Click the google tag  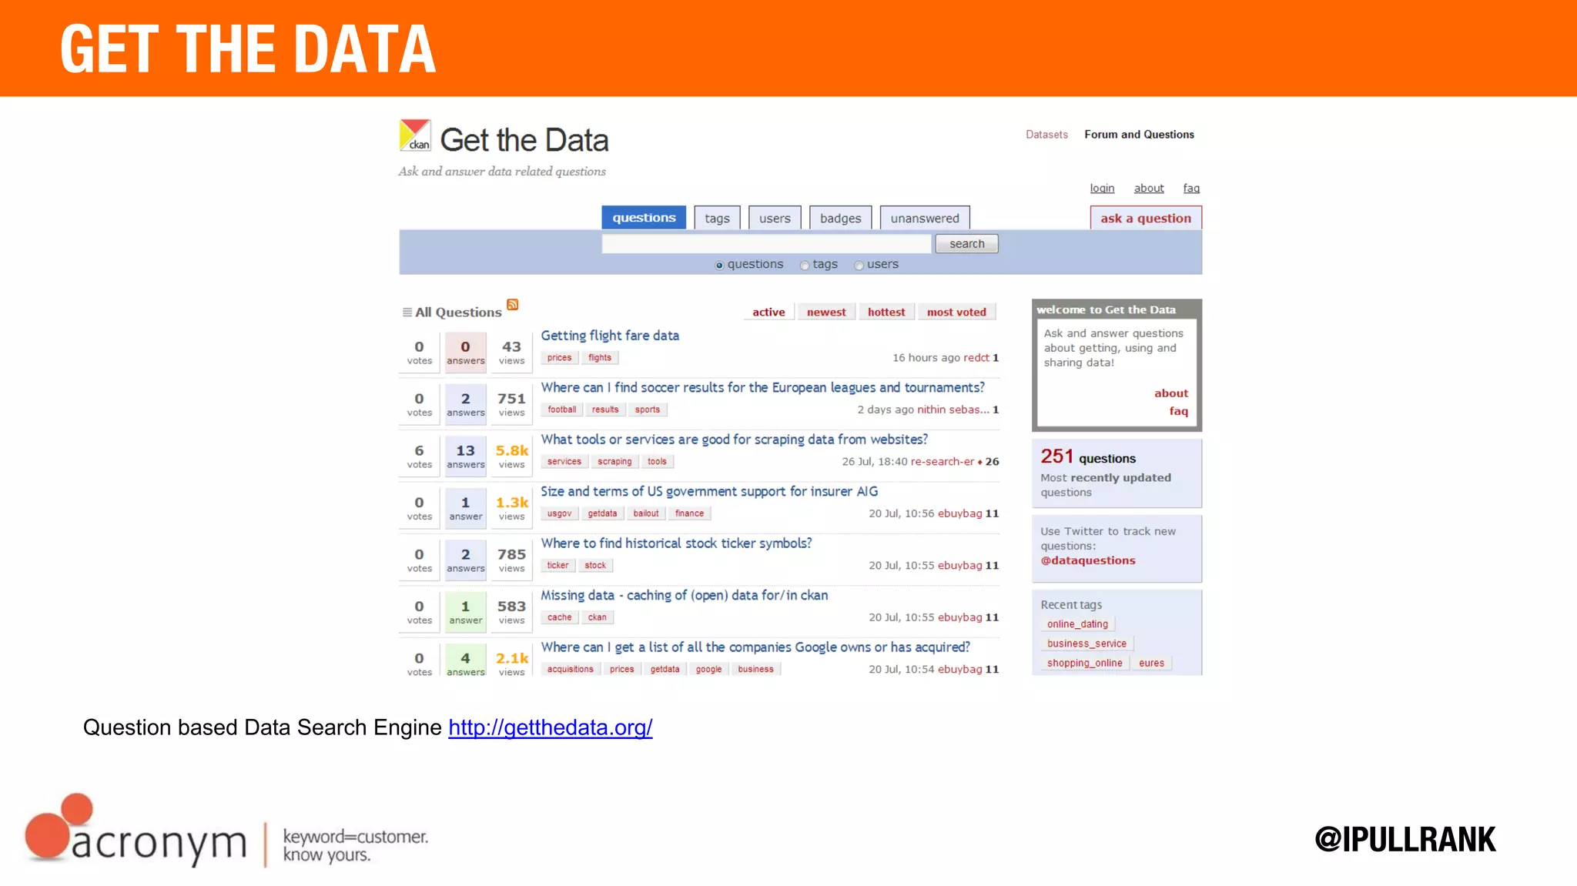coord(708,670)
